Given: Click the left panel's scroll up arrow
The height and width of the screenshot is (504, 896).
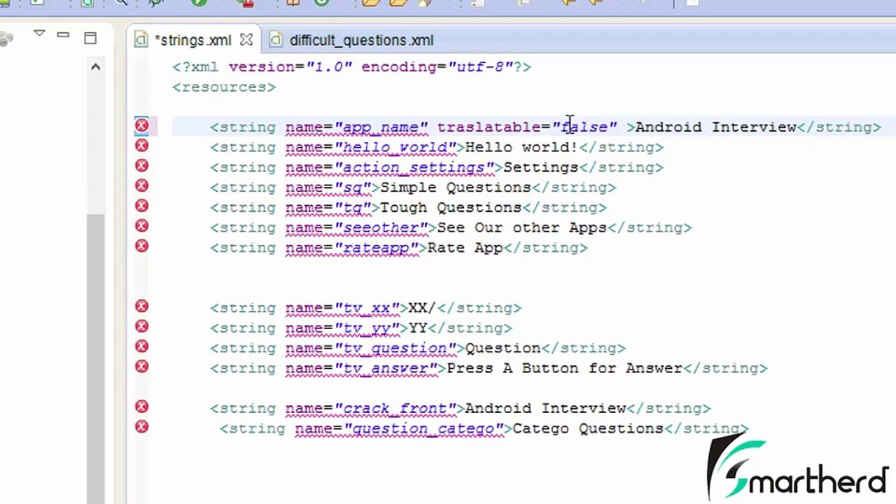Looking at the screenshot, I should tap(95, 67).
